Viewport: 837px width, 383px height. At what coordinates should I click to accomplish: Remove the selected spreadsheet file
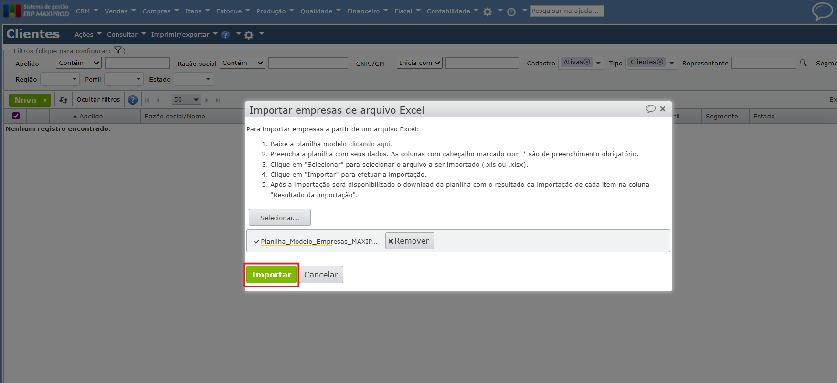click(x=410, y=241)
